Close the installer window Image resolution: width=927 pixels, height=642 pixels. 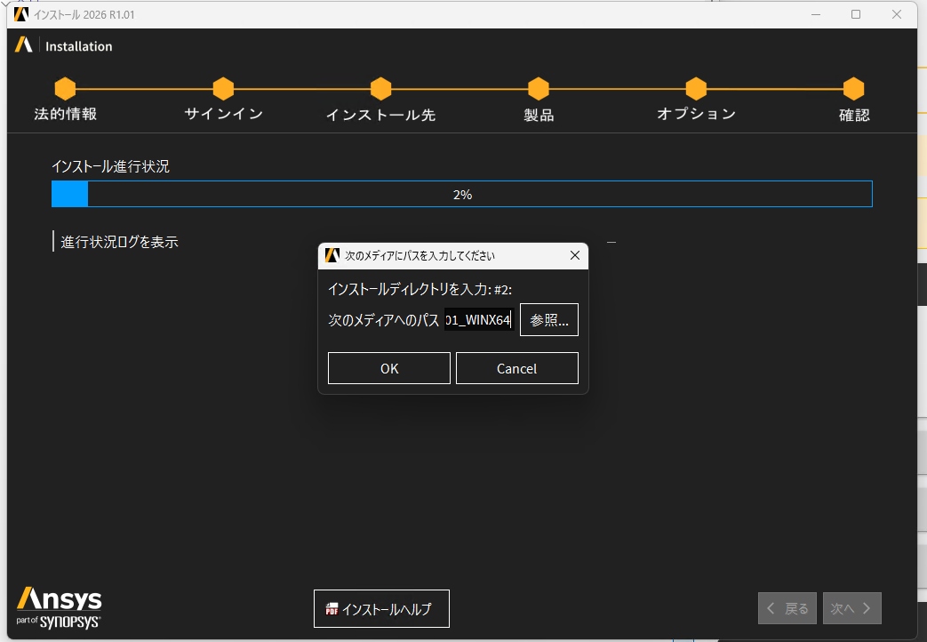click(896, 14)
